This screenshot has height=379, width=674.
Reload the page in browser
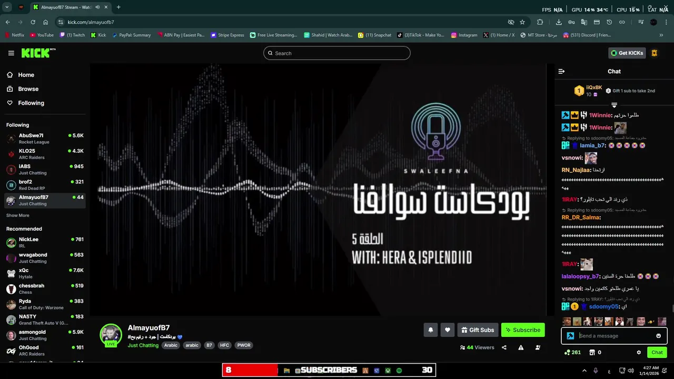[x=33, y=22]
